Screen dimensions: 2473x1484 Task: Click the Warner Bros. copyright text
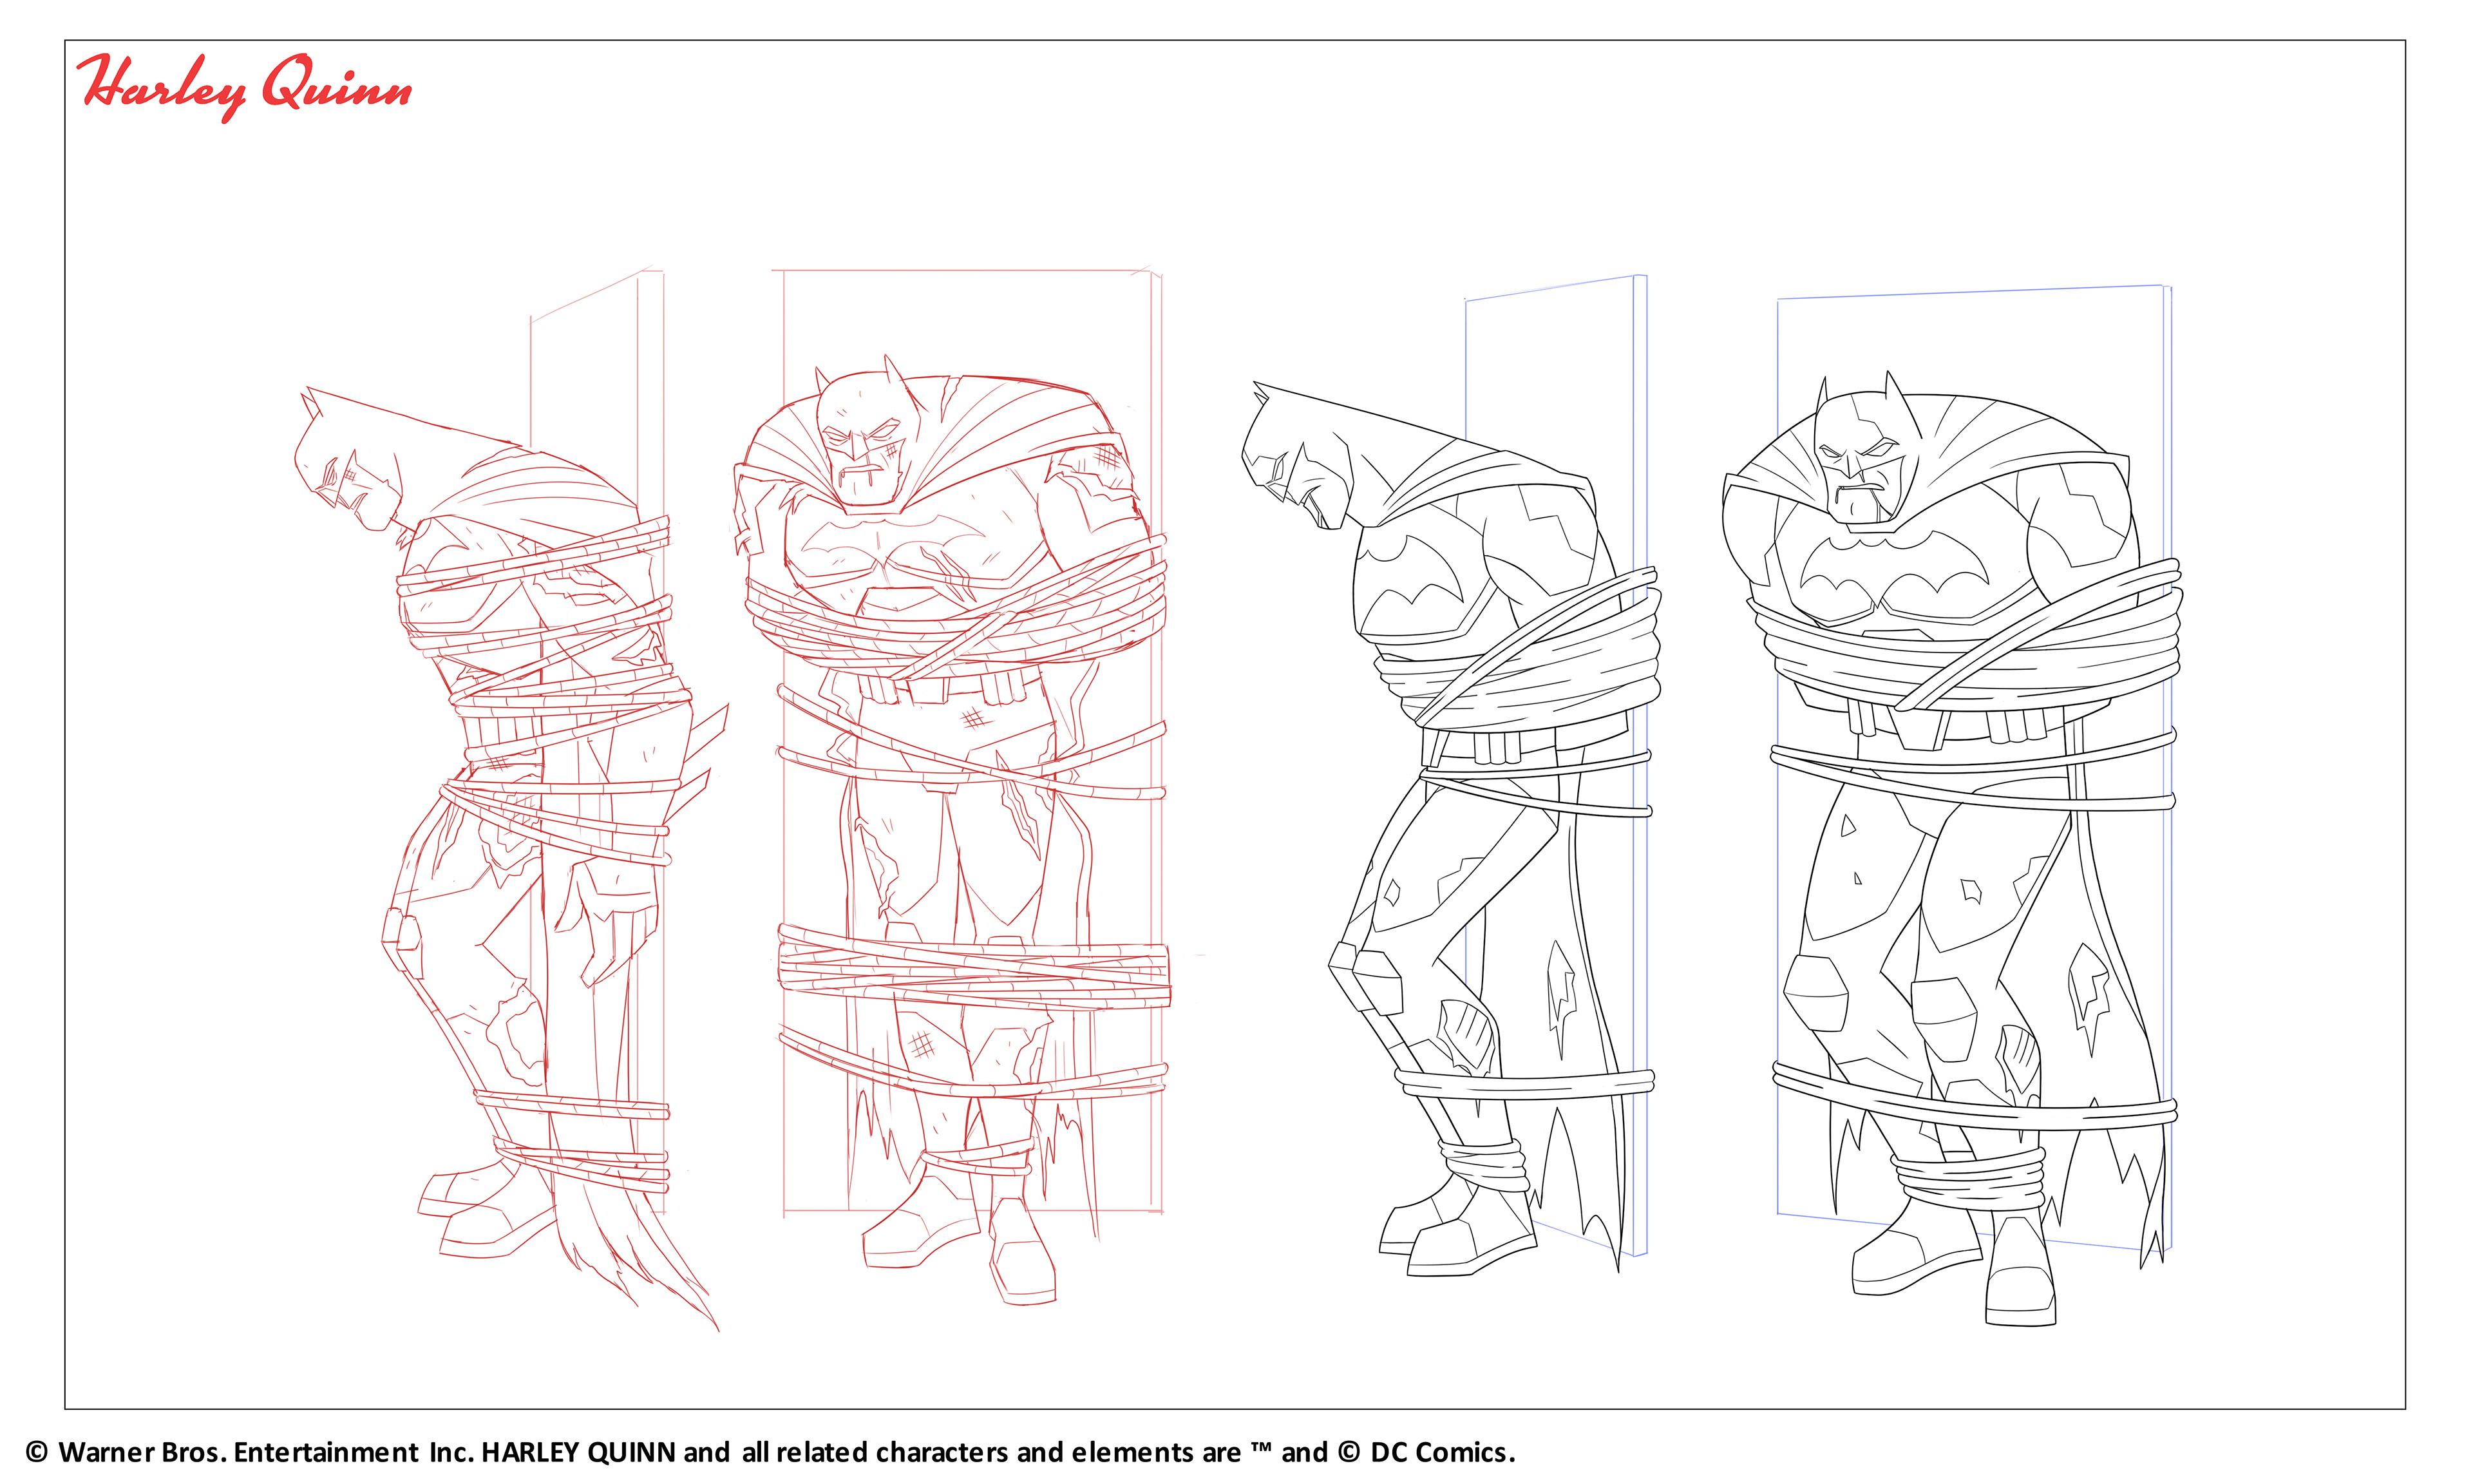(x=250, y=1452)
